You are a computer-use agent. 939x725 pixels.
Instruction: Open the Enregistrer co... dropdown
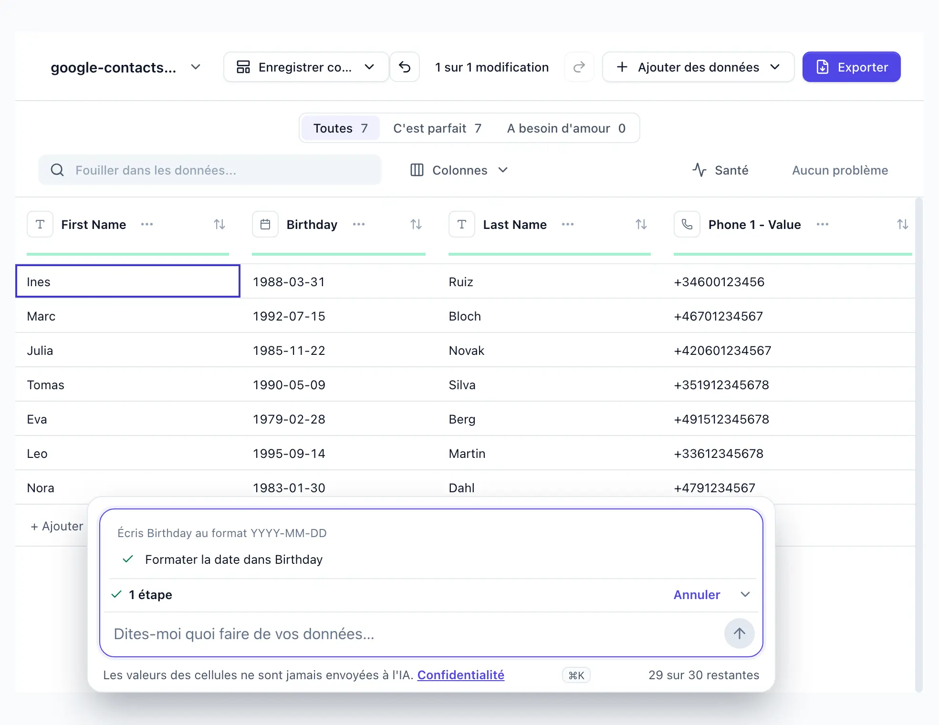[306, 67]
